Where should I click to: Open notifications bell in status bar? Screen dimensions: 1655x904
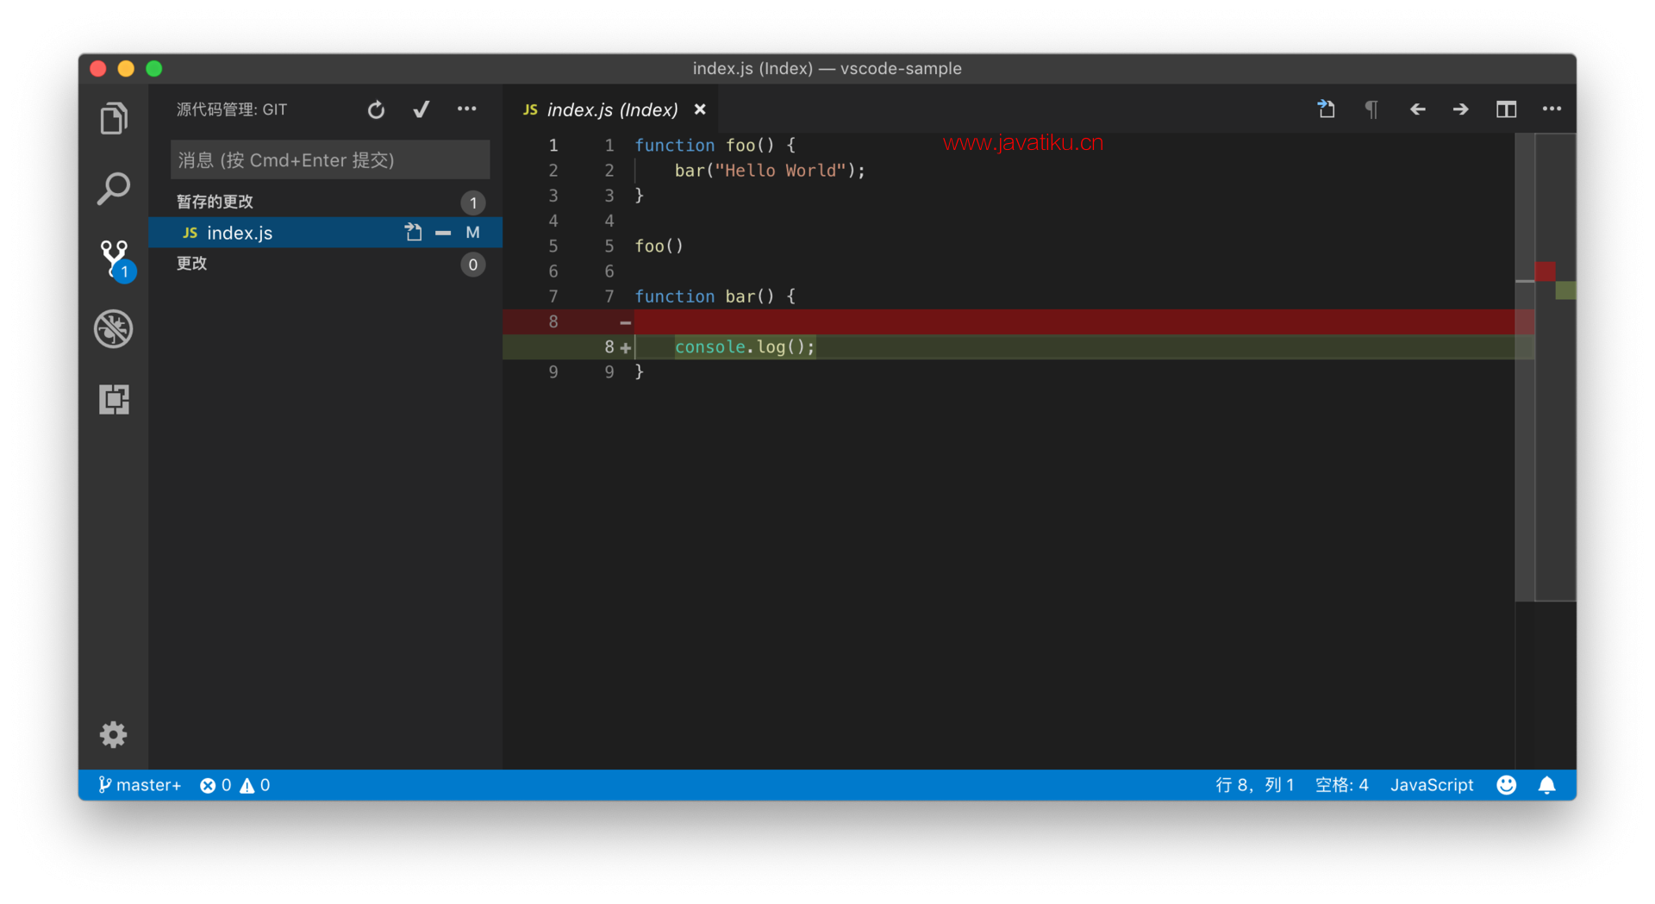tap(1547, 785)
